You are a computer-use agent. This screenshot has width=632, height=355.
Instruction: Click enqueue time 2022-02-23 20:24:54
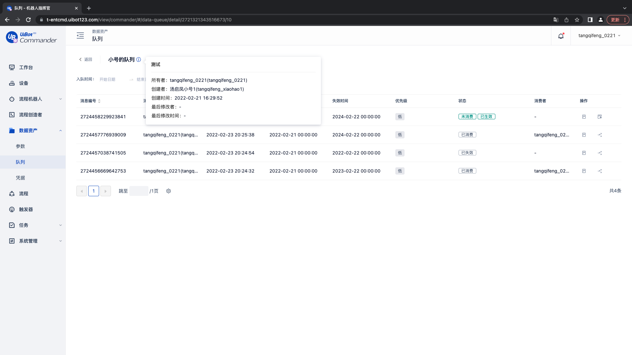(230, 153)
